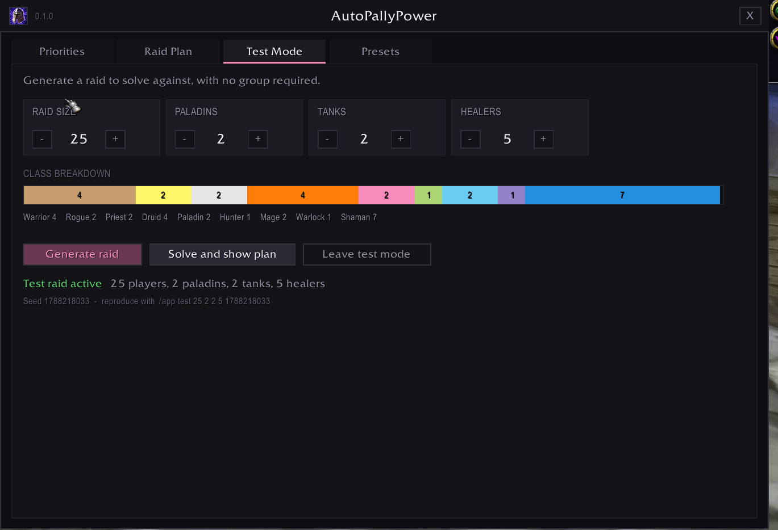
Task: Increase healers count
Action: point(543,139)
